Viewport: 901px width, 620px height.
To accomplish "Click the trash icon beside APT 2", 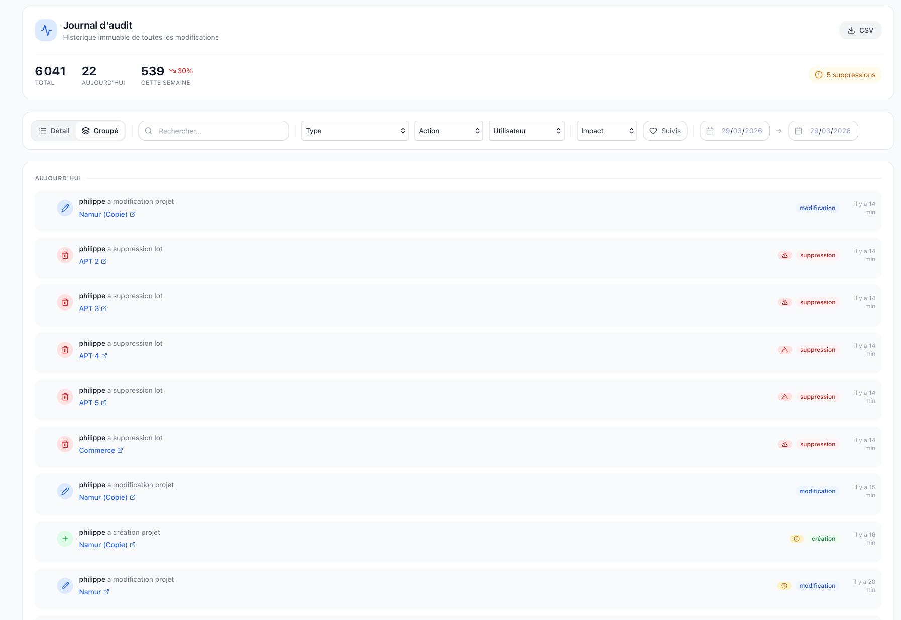I will [x=65, y=255].
